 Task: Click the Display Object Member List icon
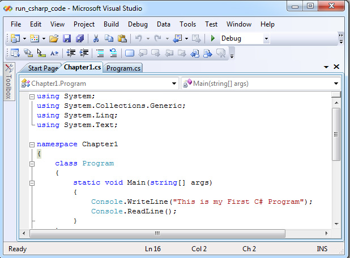coord(15,53)
